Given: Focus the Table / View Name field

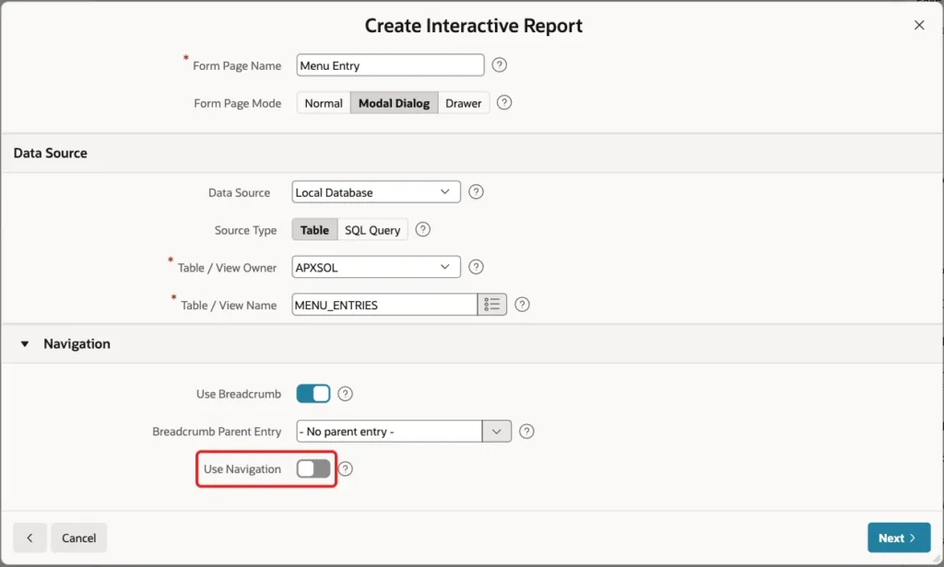Looking at the screenshot, I should pos(384,305).
